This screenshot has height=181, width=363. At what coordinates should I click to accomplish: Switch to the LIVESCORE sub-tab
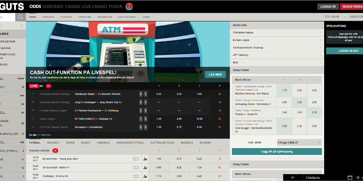point(85,17)
